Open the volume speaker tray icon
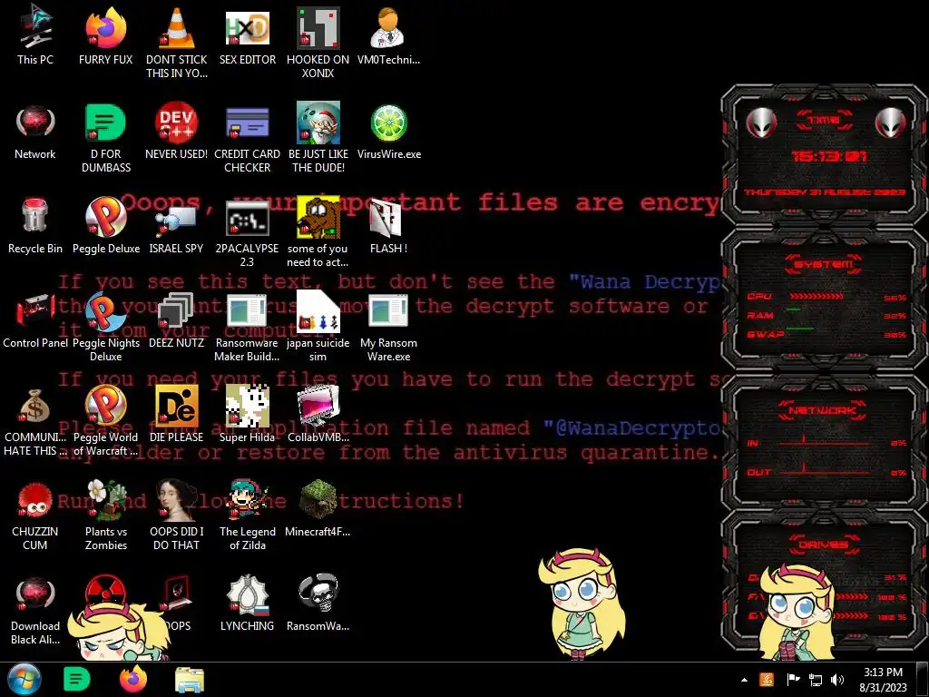Image resolution: width=929 pixels, height=697 pixels. [837, 680]
